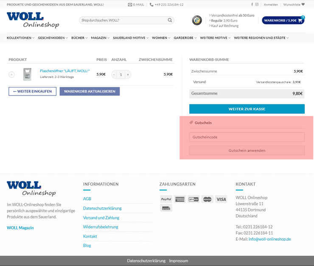Click Impressum in bottom bar
The width and height of the screenshot is (314, 266).
pyautogui.click(x=179, y=261)
